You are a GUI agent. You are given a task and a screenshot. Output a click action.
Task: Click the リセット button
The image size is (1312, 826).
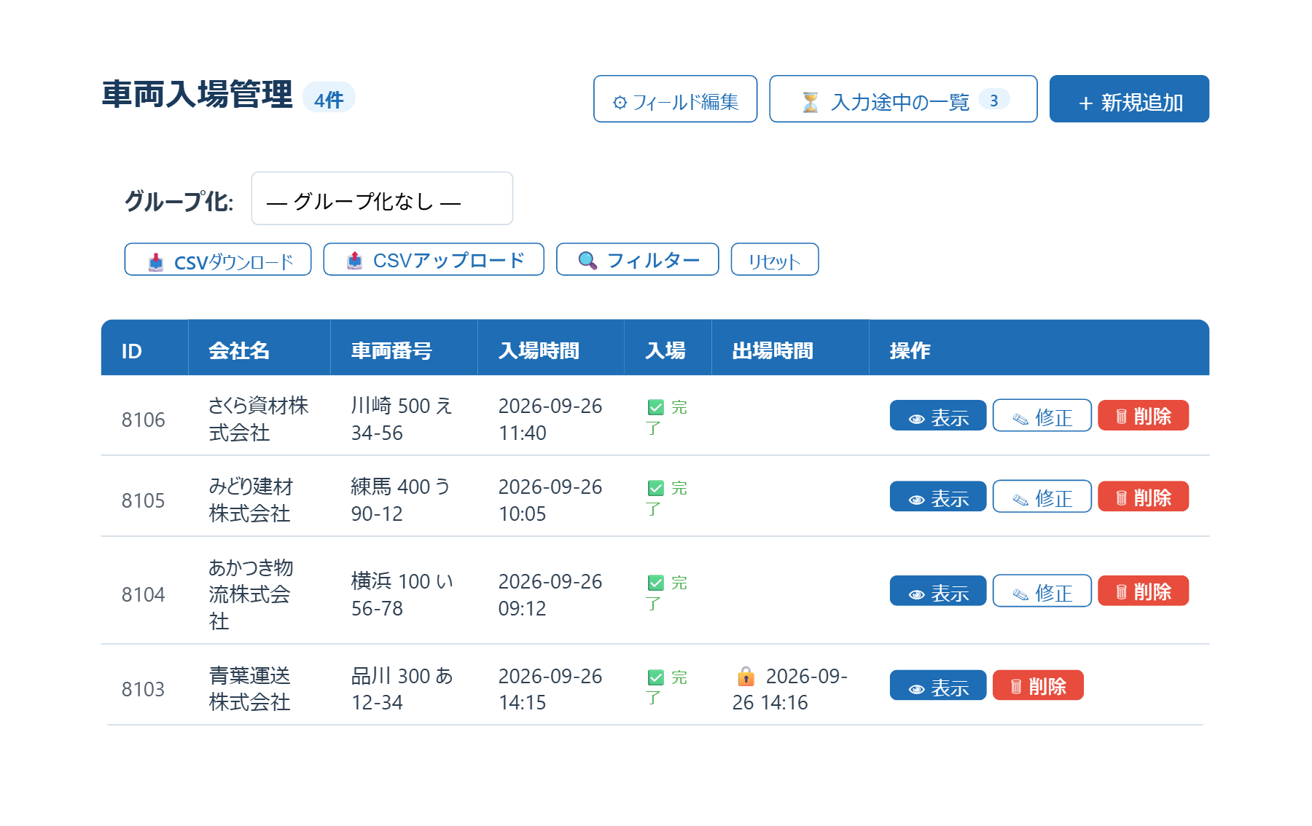pos(775,259)
